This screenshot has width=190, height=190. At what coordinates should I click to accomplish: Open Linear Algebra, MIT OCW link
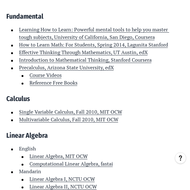(x=59, y=156)
